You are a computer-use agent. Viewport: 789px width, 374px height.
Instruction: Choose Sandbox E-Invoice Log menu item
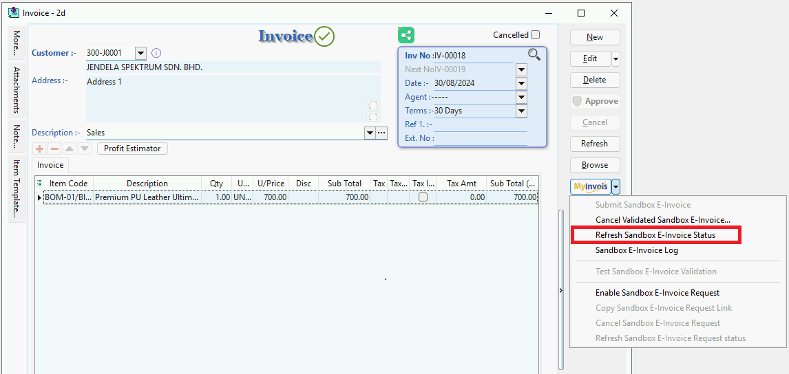(636, 250)
